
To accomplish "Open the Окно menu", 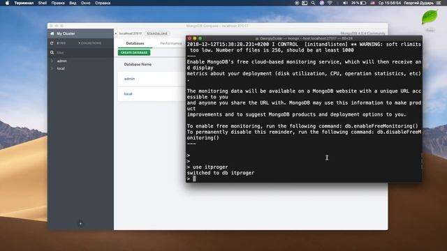I will coord(85,3).
